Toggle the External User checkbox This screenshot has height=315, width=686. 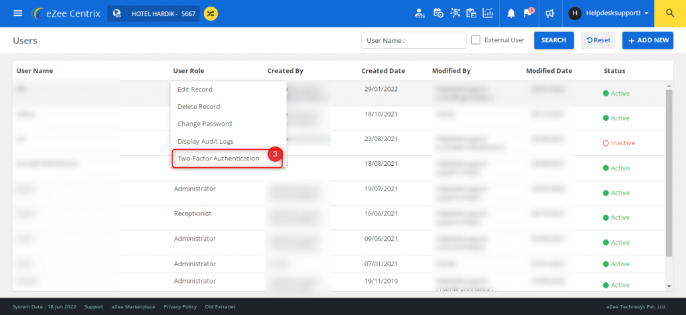pyautogui.click(x=476, y=40)
